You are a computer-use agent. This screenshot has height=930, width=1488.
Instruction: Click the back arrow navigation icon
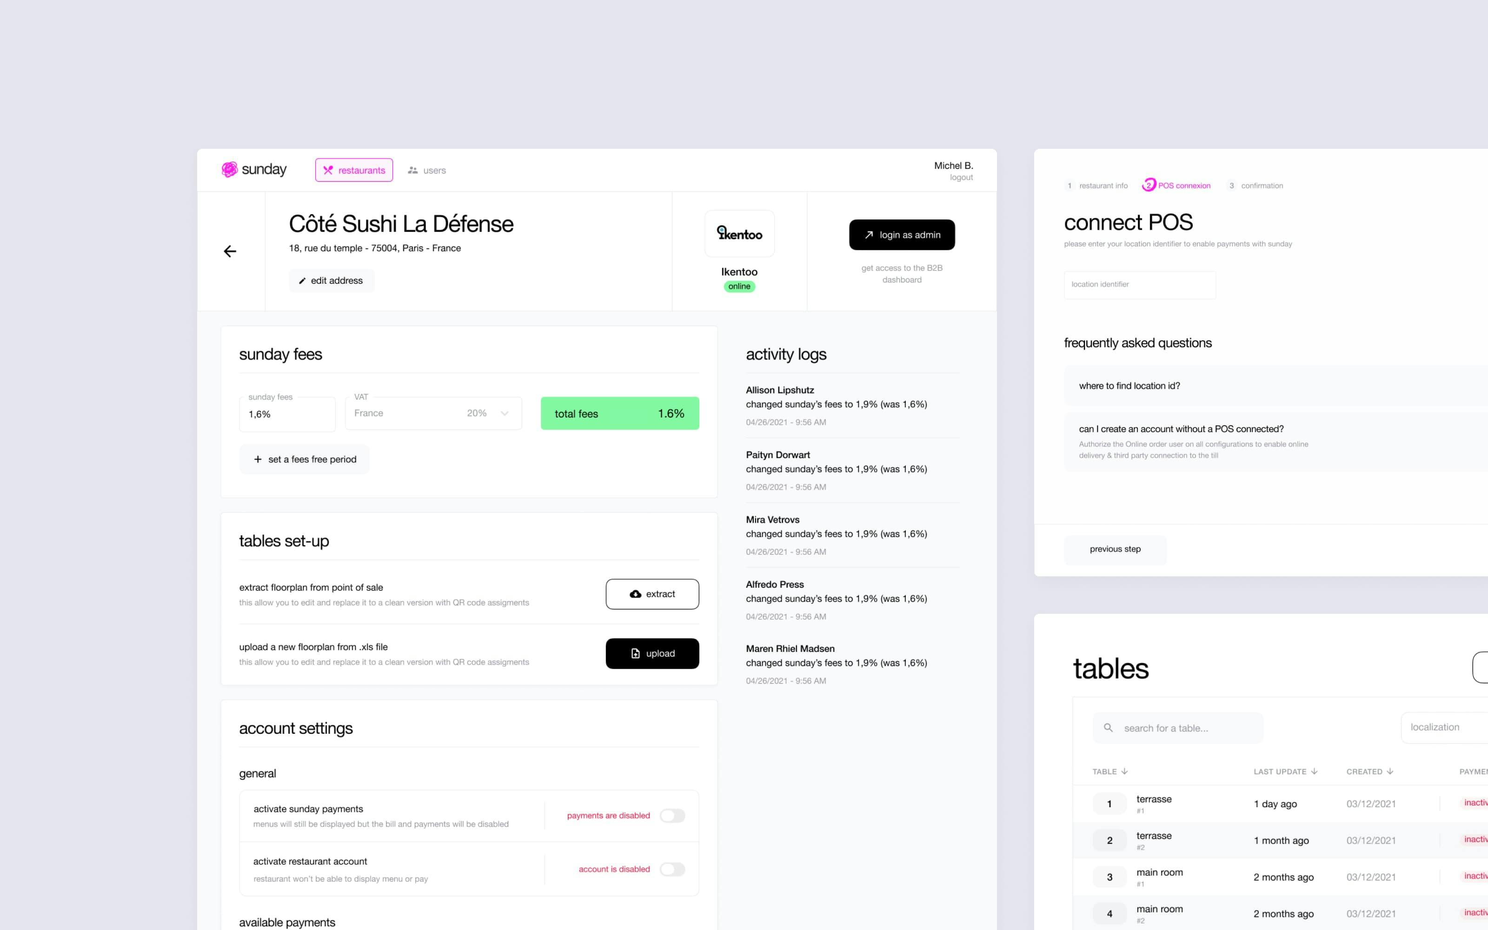[229, 251]
